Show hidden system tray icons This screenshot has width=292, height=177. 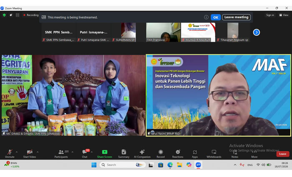click(x=235, y=165)
